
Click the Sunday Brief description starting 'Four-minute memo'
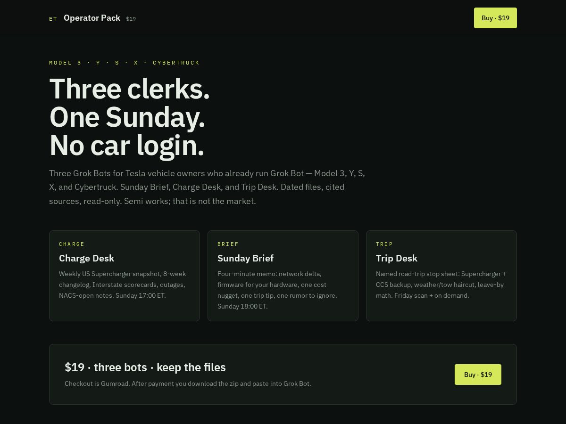277,290
